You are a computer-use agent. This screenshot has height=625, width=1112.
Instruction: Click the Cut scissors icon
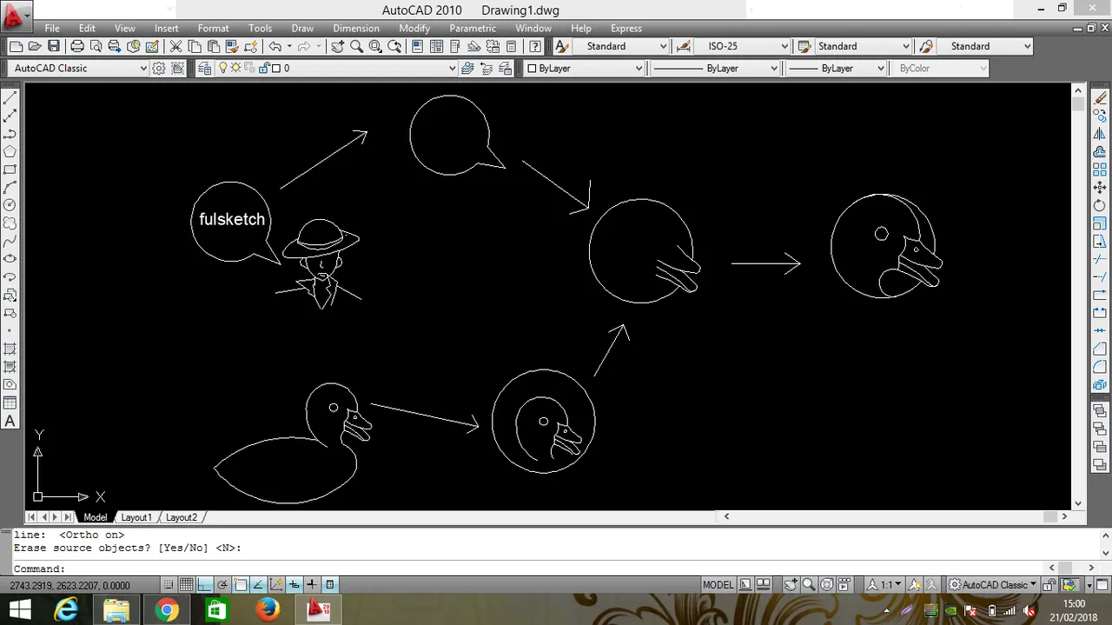tap(175, 46)
